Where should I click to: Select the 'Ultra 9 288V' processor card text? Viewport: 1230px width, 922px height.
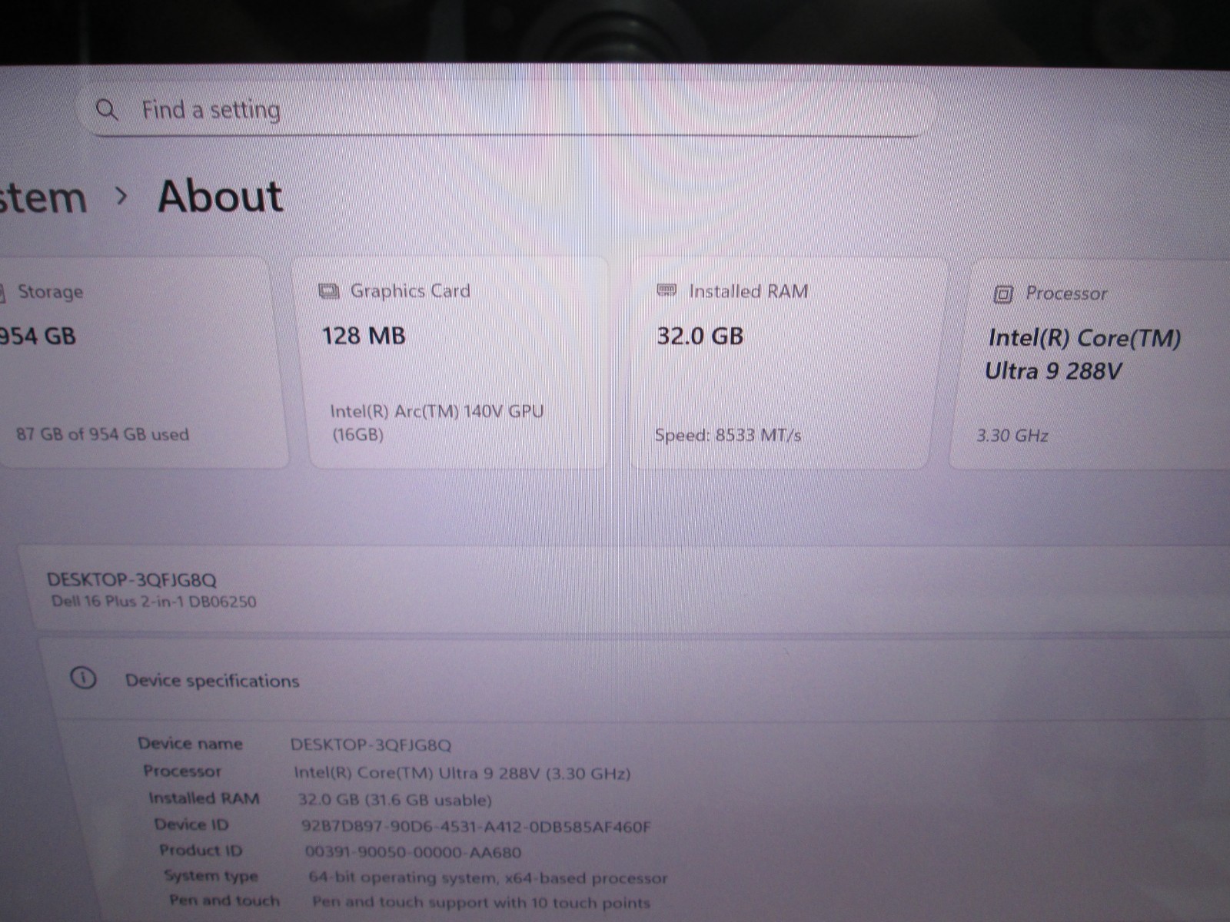[1053, 372]
